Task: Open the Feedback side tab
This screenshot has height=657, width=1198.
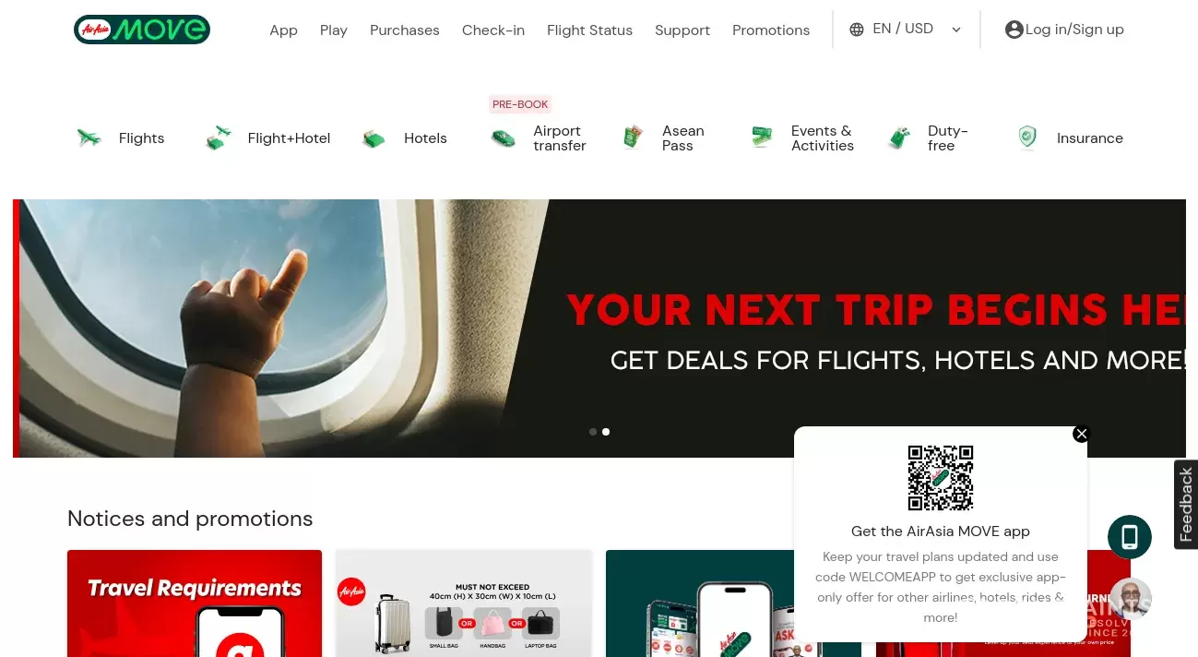Action: click(x=1186, y=505)
